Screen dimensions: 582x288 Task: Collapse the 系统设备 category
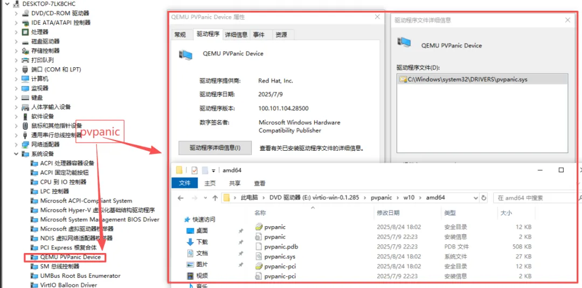pos(16,154)
